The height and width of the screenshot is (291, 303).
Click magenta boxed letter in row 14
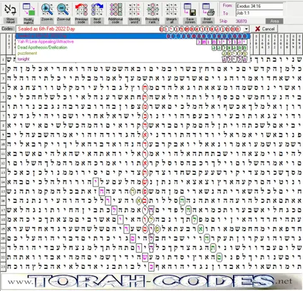coord(96,182)
